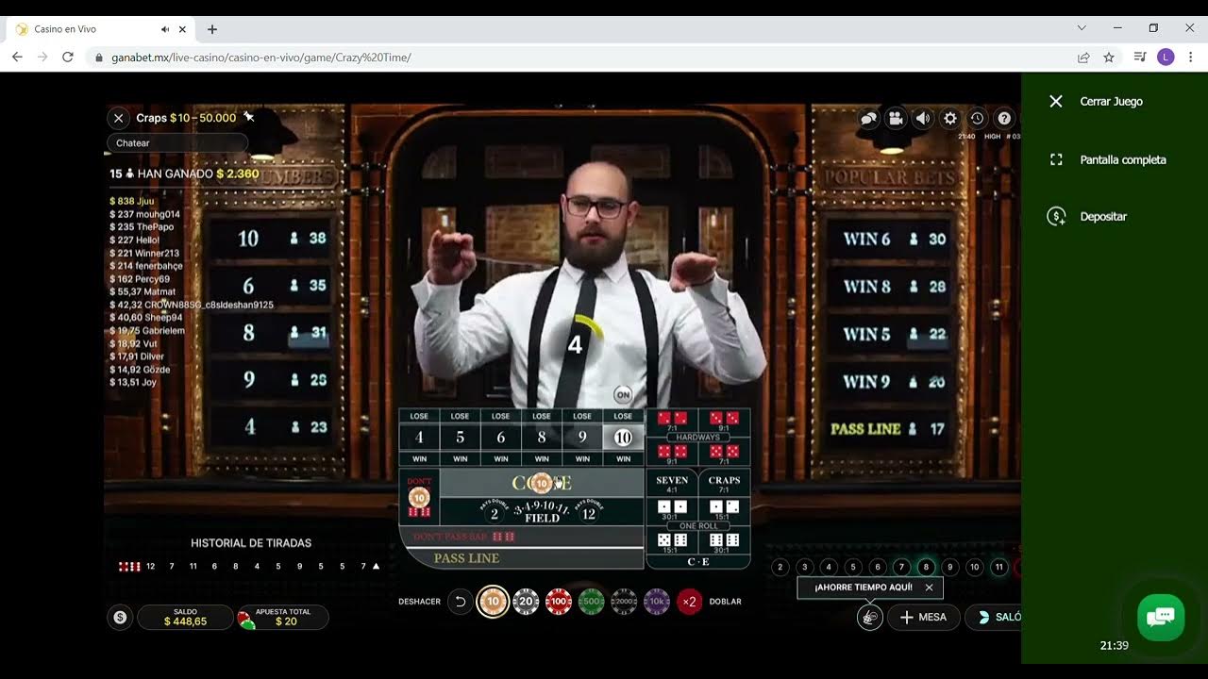This screenshot has width=1208, height=679.
Task: Select quick bet circle number 11
Action: [x=998, y=567]
